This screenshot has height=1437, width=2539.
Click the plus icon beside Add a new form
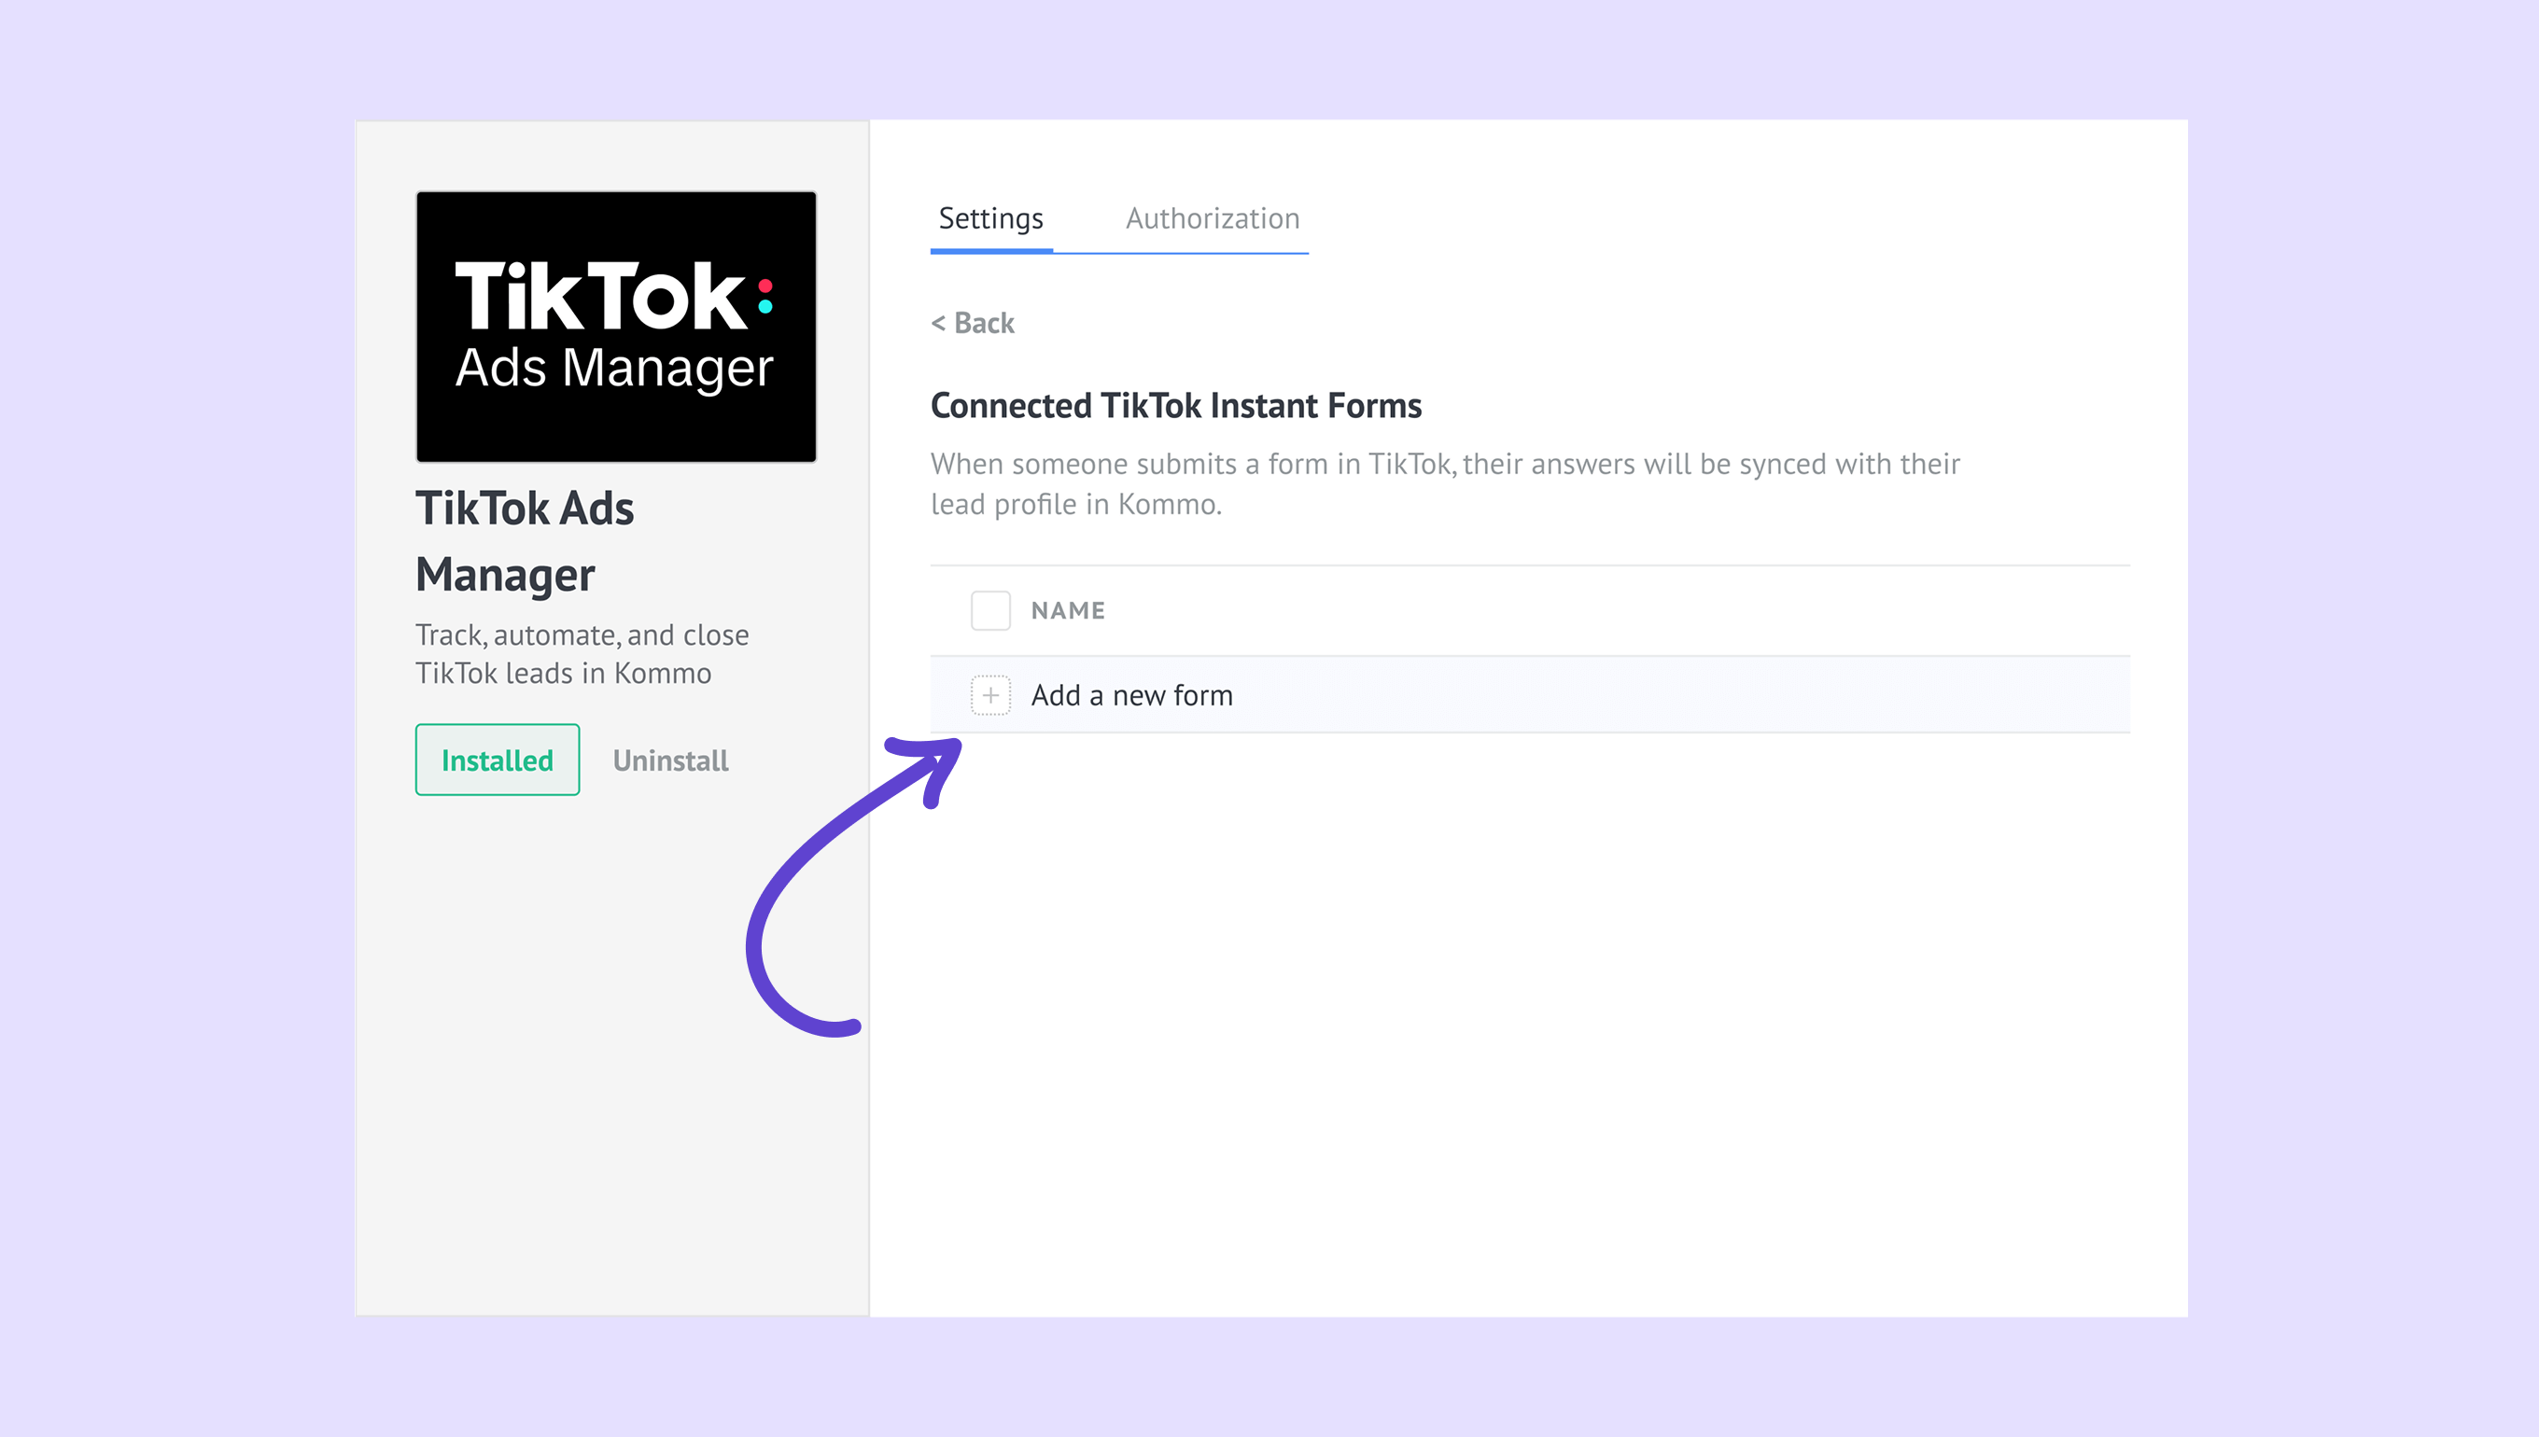[x=990, y=695]
